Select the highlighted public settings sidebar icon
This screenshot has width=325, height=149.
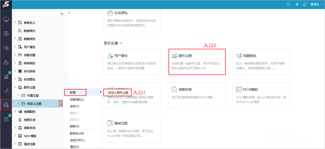click(6, 105)
